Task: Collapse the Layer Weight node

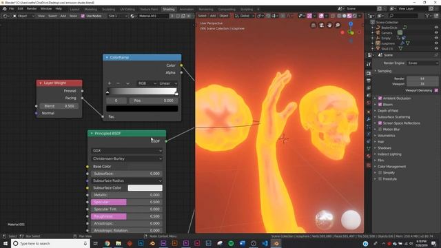Action: point(41,83)
